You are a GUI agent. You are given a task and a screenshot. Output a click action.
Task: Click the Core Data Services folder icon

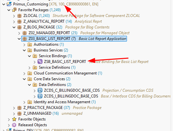(x=30, y=79)
